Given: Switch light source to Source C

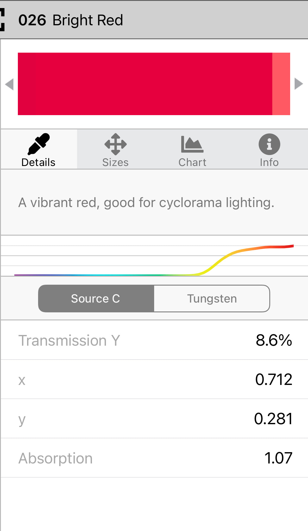Looking at the screenshot, I should pyautogui.click(x=96, y=298).
